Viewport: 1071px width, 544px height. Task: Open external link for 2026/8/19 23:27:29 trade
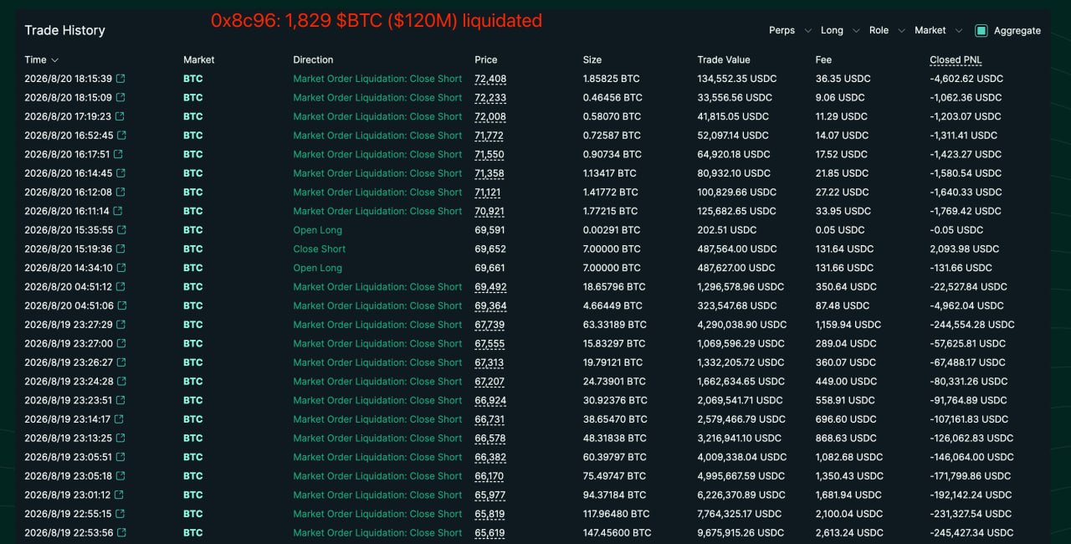(120, 325)
